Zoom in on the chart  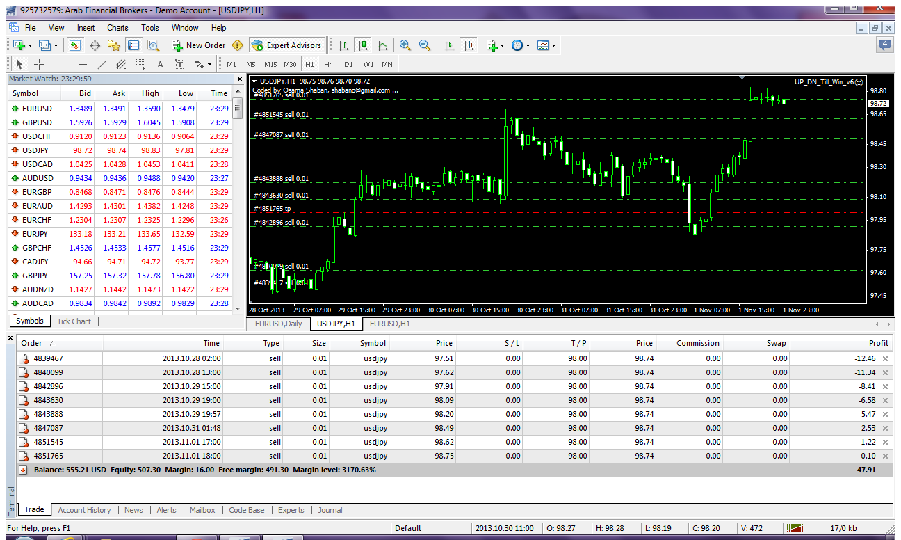point(405,45)
